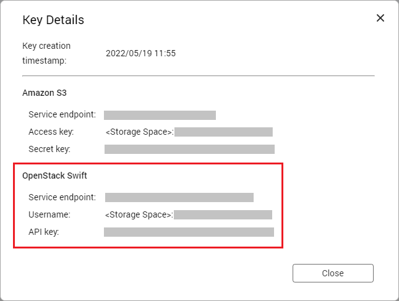This screenshot has height=301, width=399.
Task: Select the OpenStack Swift service endpoint value
Action: tap(179, 198)
